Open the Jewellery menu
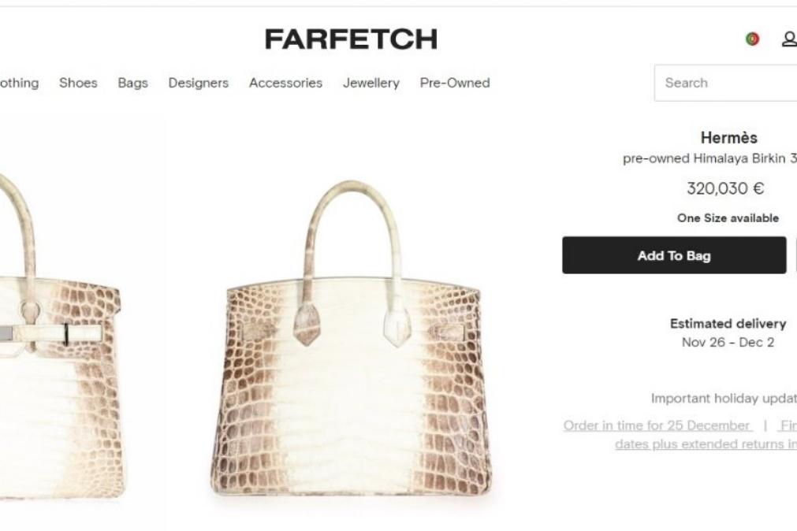 [x=371, y=83]
